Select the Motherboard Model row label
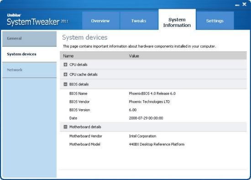 point(85,144)
